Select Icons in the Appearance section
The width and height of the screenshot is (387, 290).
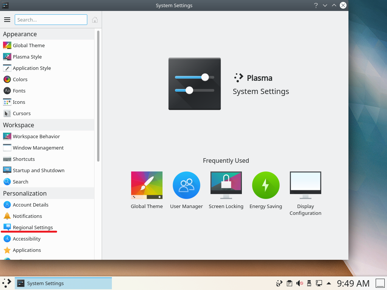tap(47, 102)
